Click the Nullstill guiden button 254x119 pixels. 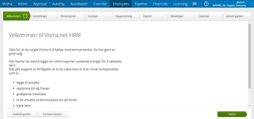click(x=22, y=114)
